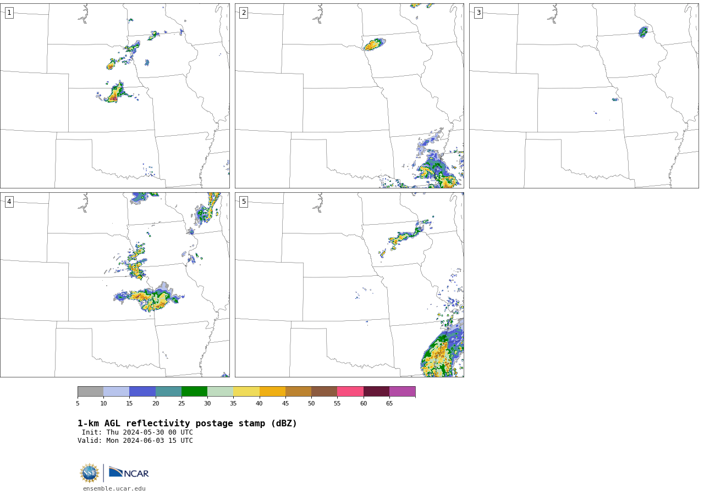This screenshot has width=704, height=495.
Task: Open ensemble member 5 reflectivity map
Action: tap(349, 285)
